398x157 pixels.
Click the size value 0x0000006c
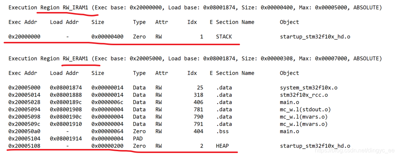pyautogui.click(x=107, y=102)
